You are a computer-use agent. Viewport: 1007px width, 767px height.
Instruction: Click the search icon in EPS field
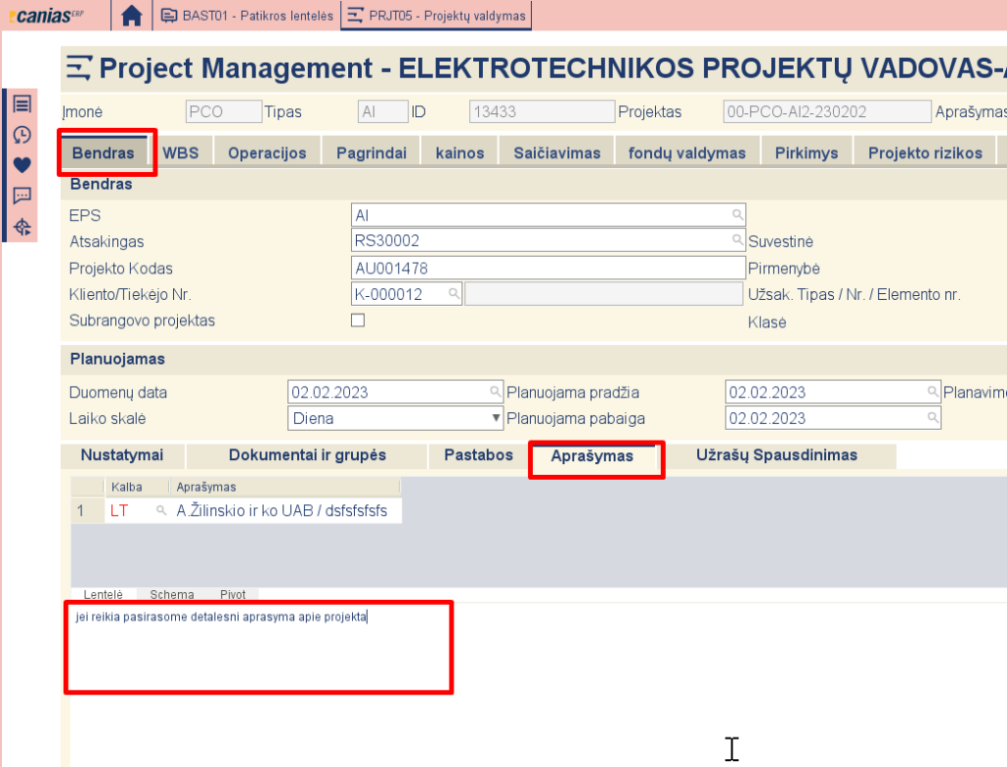tap(737, 214)
